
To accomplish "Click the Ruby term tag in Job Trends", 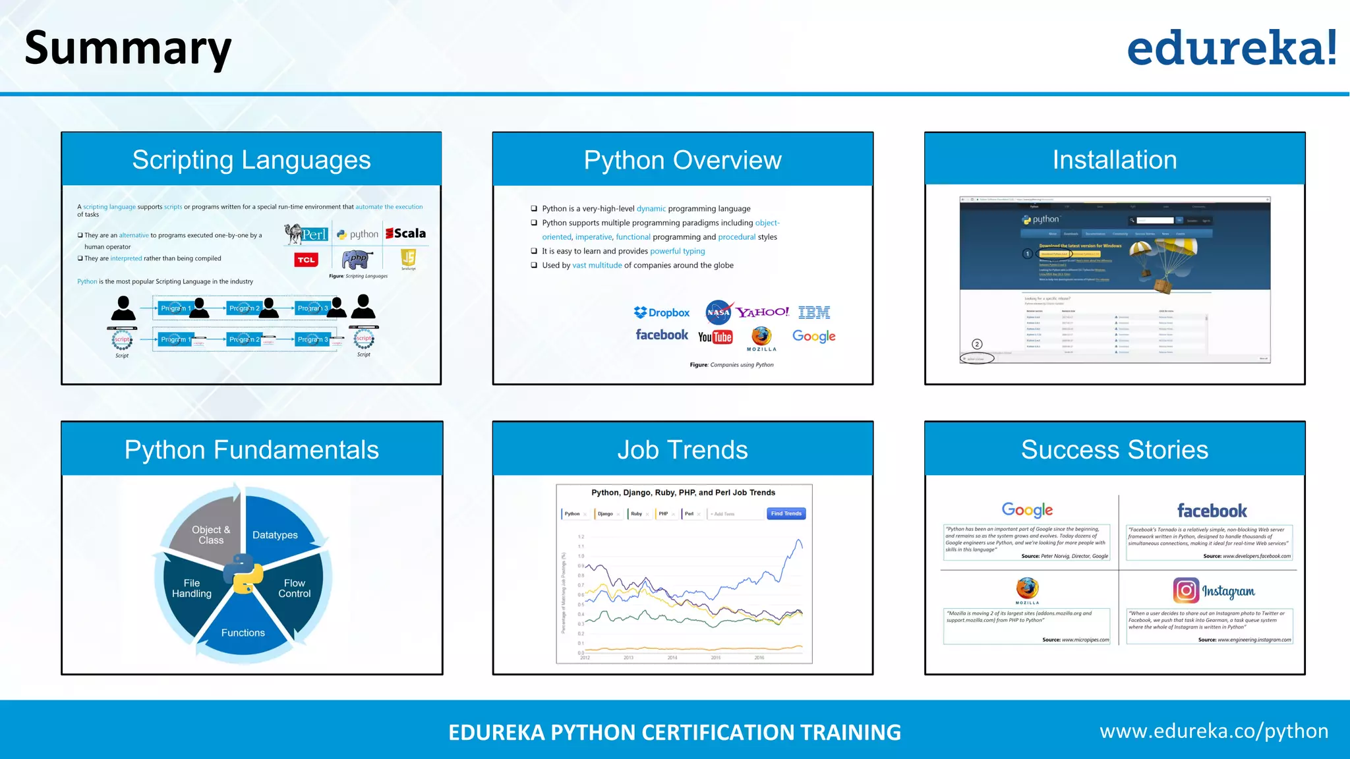I will tap(639, 514).
